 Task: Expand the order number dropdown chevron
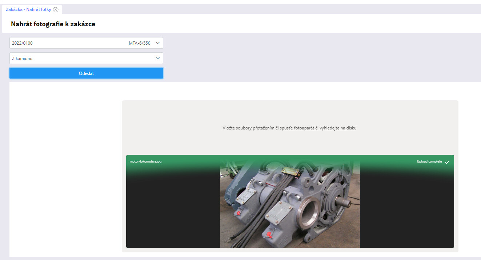[157, 43]
